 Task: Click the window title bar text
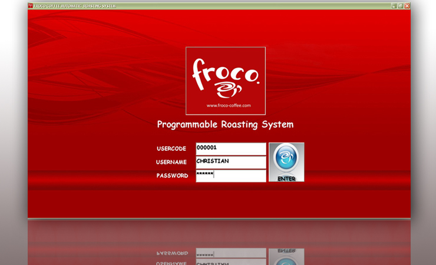(75, 6)
